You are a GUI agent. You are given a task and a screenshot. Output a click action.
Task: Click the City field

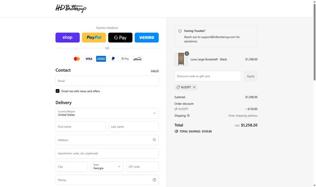(72, 167)
